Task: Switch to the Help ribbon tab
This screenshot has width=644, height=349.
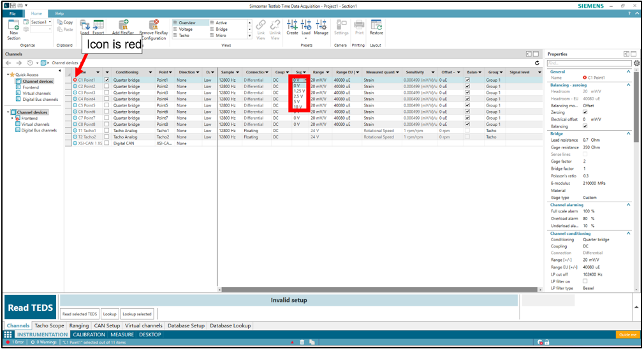Action: coord(59,13)
